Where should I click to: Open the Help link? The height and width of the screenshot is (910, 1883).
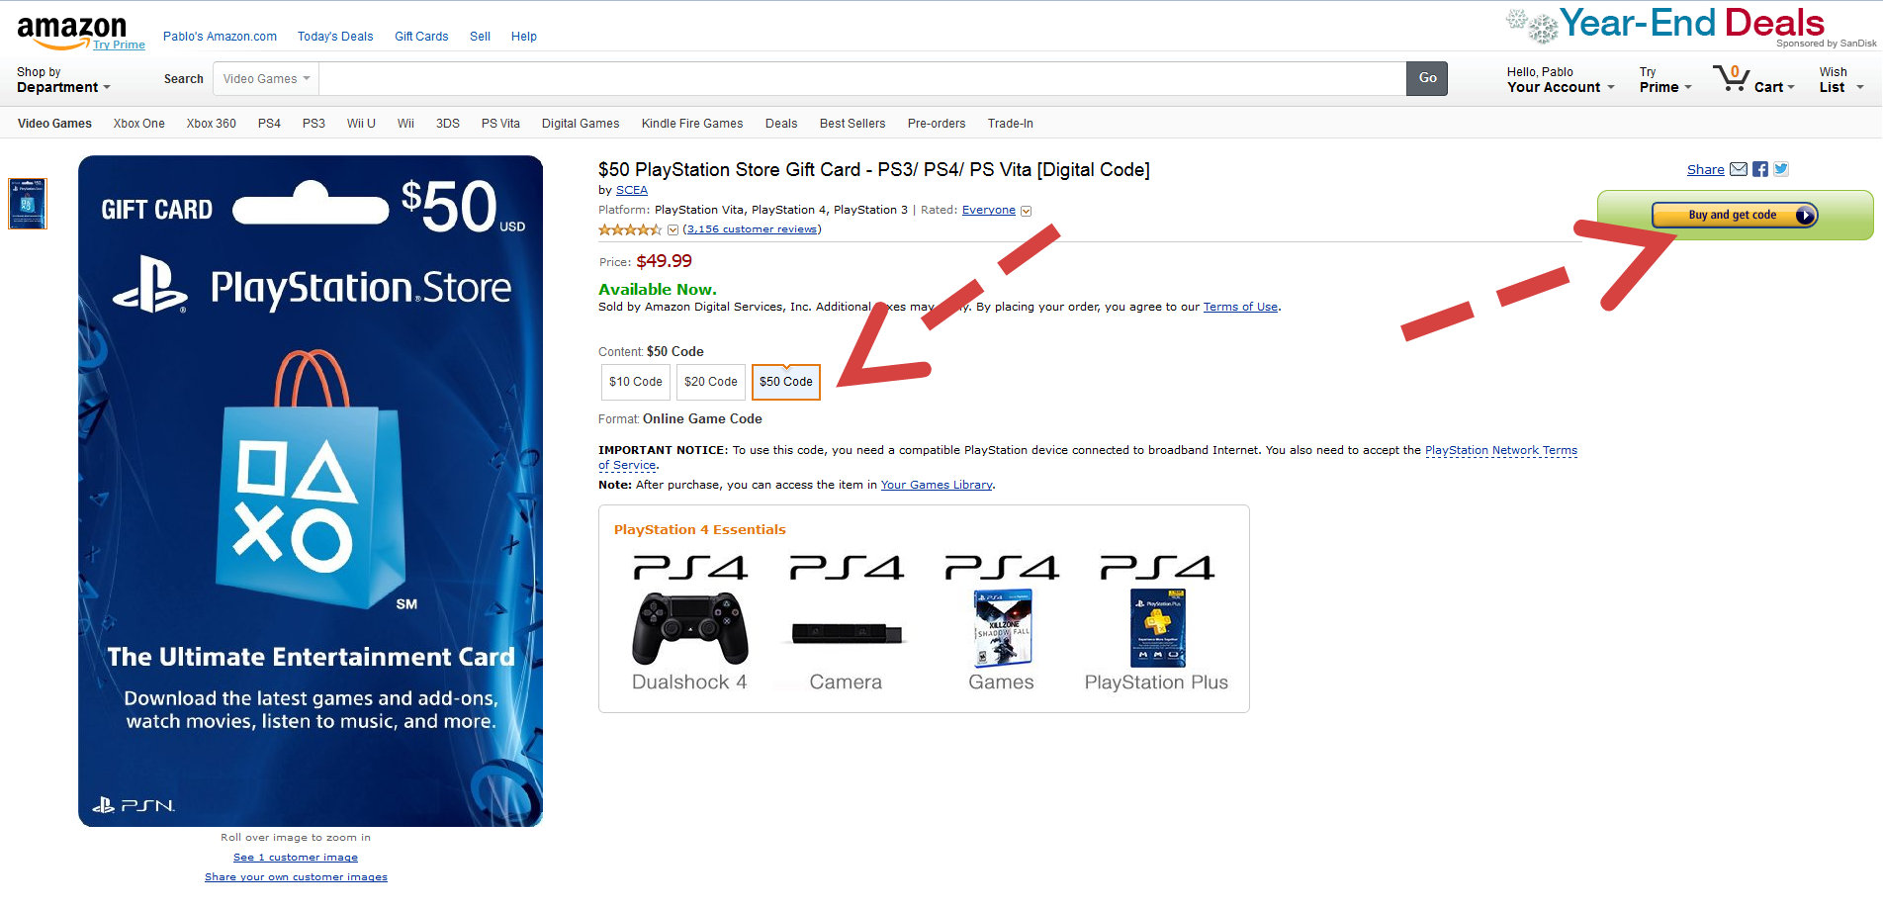click(x=524, y=37)
